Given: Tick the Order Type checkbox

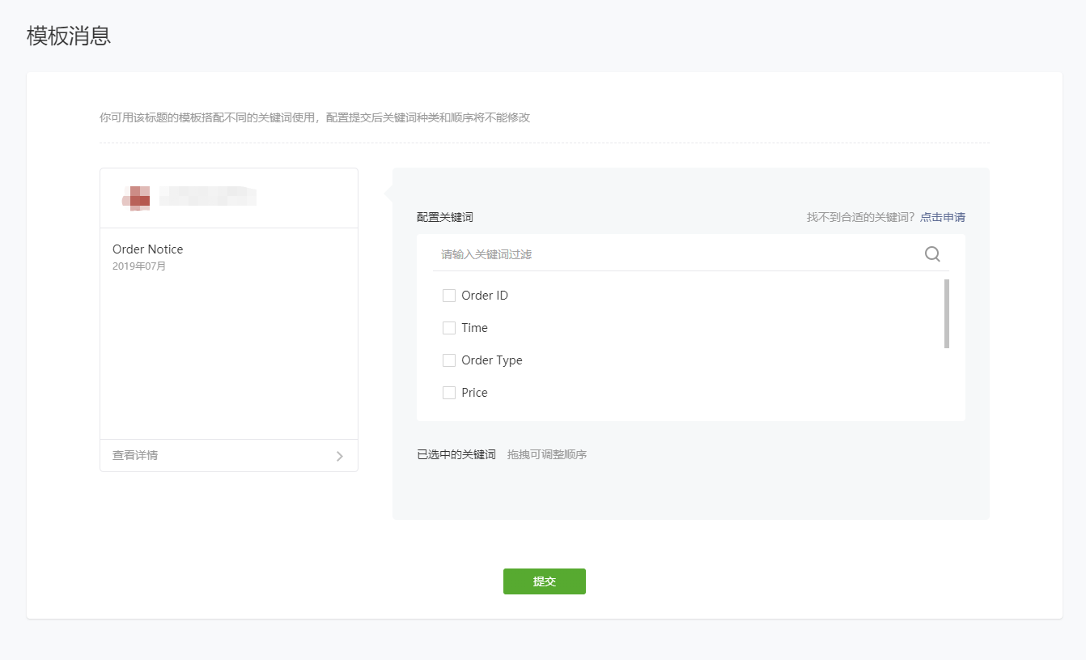Looking at the screenshot, I should coord(449,360).
